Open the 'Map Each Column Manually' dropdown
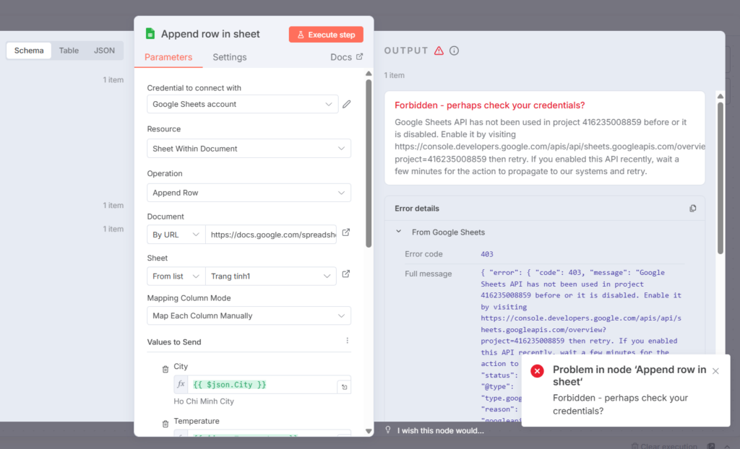This screenshot has height=449, width=740. click(x=249, y=315)
